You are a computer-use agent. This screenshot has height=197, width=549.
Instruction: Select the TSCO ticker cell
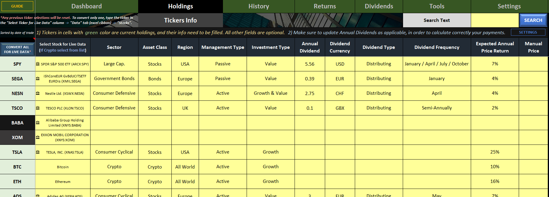tap(17, 108)
